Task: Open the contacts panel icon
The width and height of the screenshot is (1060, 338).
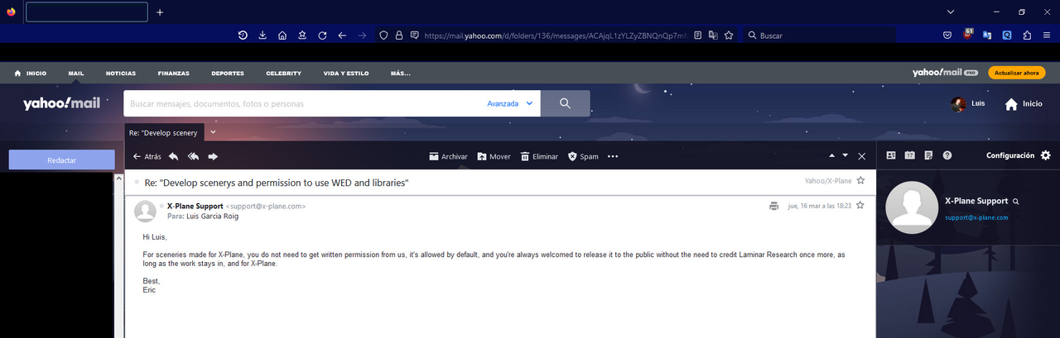Action: [x=891, y=155]
